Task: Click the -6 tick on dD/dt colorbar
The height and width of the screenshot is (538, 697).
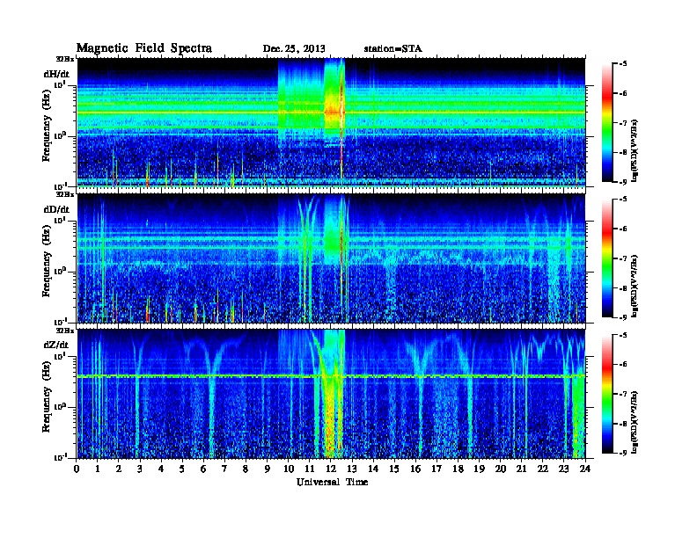Action: [623, 229]
